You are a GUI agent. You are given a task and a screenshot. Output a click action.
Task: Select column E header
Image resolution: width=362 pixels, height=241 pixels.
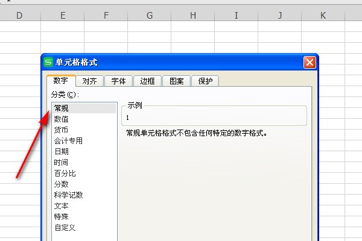[63, 16]
